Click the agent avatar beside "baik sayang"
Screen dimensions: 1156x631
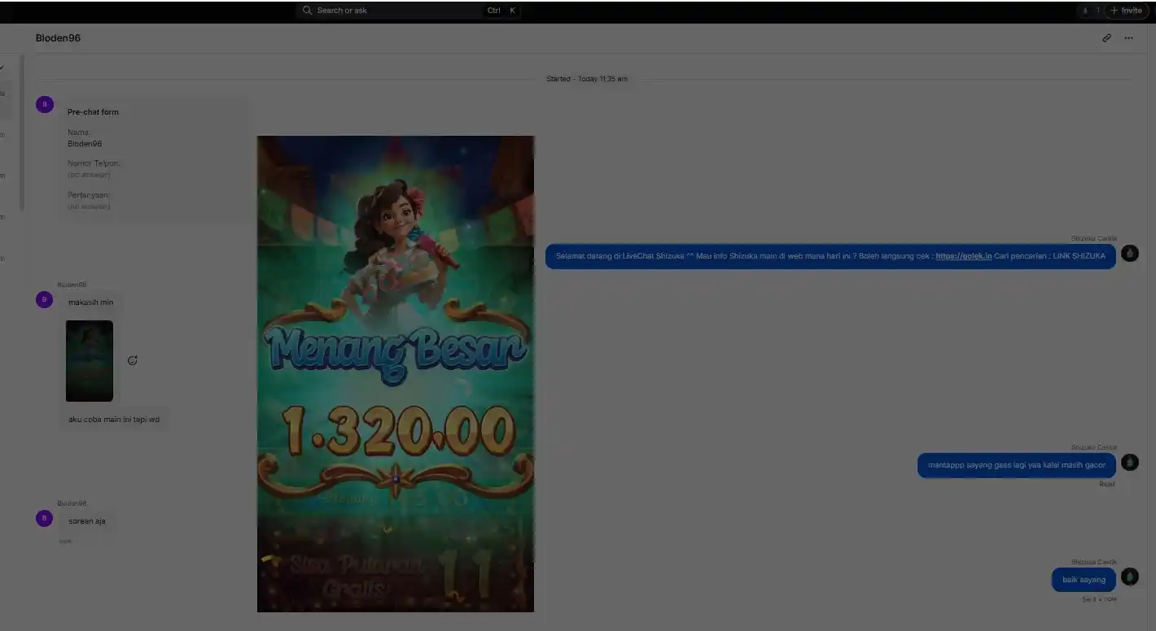1129,577
